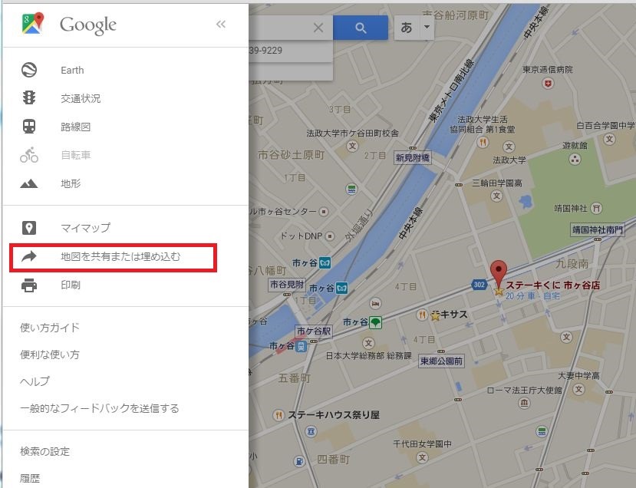
Task: Send feedback via 一般的なフィードバックを送信する
Action: point(100,408)
